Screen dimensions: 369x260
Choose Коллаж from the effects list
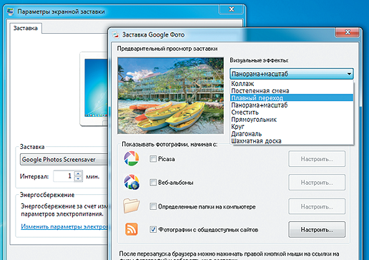(292, 84)
